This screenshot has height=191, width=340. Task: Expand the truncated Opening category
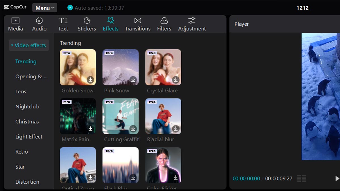[x=31, y=76]
